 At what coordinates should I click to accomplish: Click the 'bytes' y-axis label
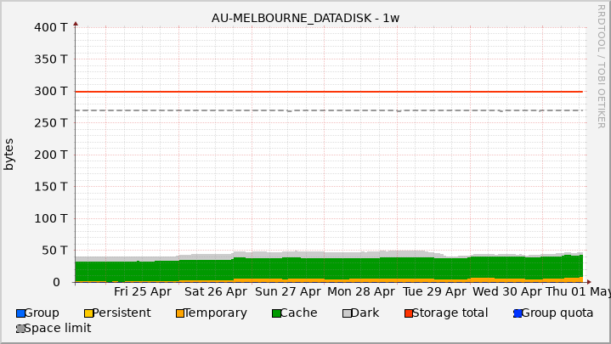pyautogui.click(x=8, y=155)
